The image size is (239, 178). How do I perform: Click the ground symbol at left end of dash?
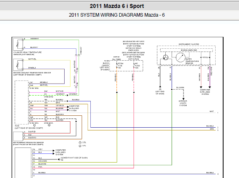(160, 87)
